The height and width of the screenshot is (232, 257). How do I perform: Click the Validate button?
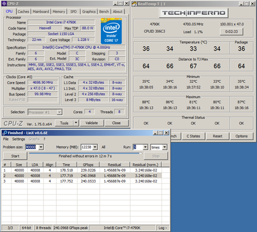(x=92, y=123)
